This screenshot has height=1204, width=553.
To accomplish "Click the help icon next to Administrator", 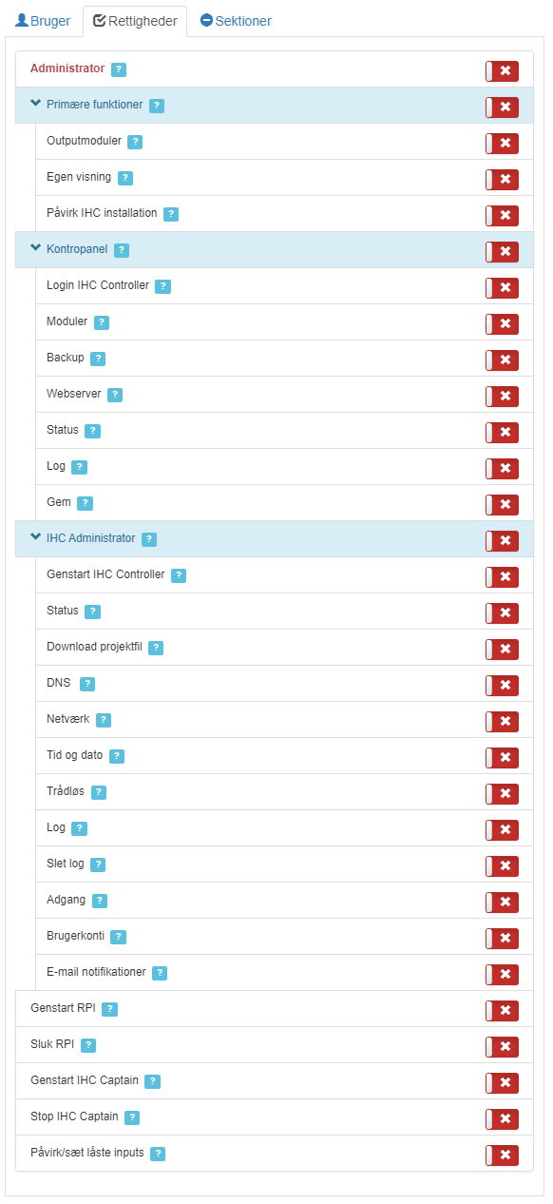I will (x=119, y=69).
